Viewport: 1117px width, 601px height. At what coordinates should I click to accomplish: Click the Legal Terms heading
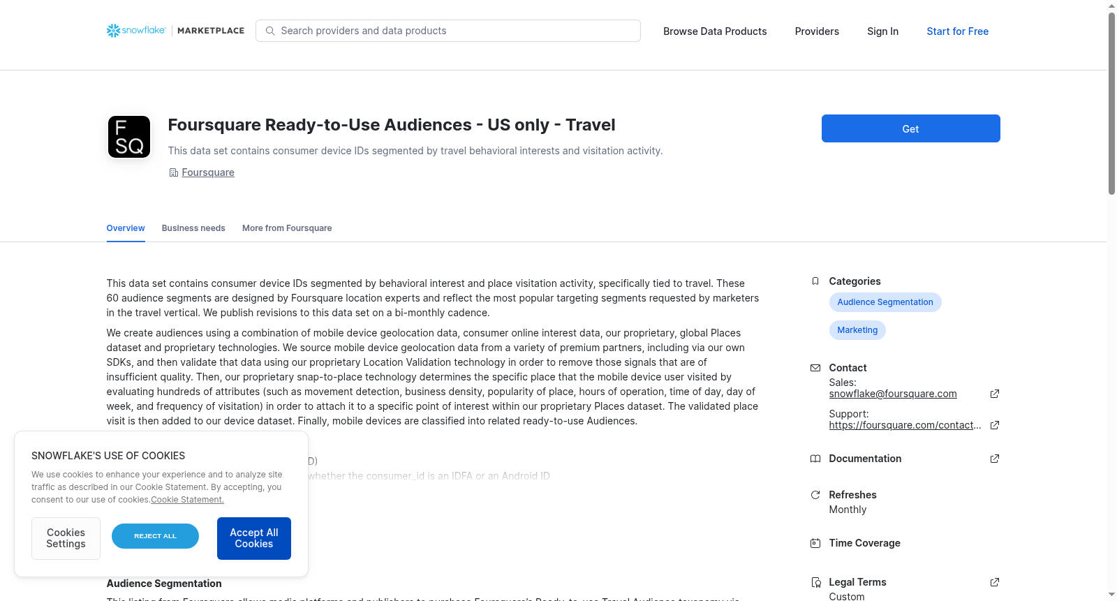click(857, 582)
